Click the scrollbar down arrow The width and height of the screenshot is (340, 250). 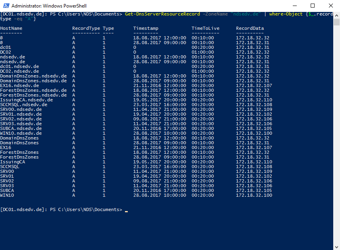click(x=336, y=247)
